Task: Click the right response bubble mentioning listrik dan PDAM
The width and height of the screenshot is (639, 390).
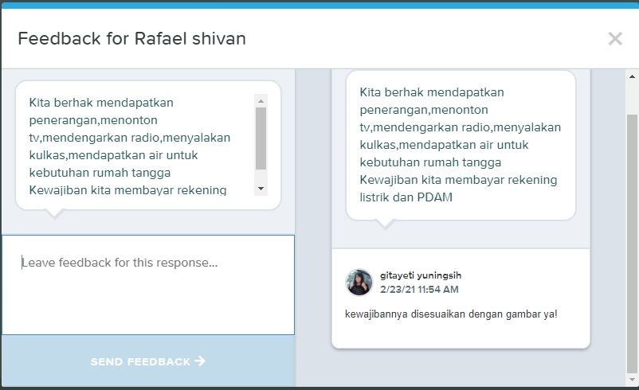Action: click(x=461, y=146)
